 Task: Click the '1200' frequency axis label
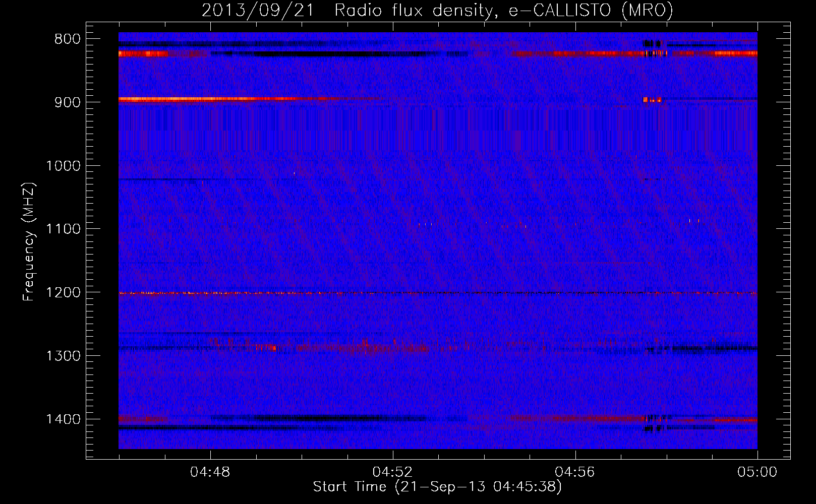(63, 293)
